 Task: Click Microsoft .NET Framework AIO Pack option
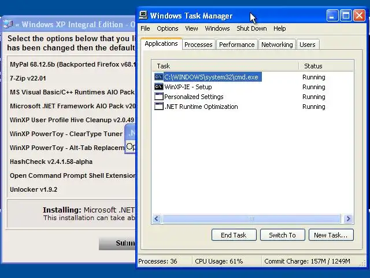tap(73, 106)
